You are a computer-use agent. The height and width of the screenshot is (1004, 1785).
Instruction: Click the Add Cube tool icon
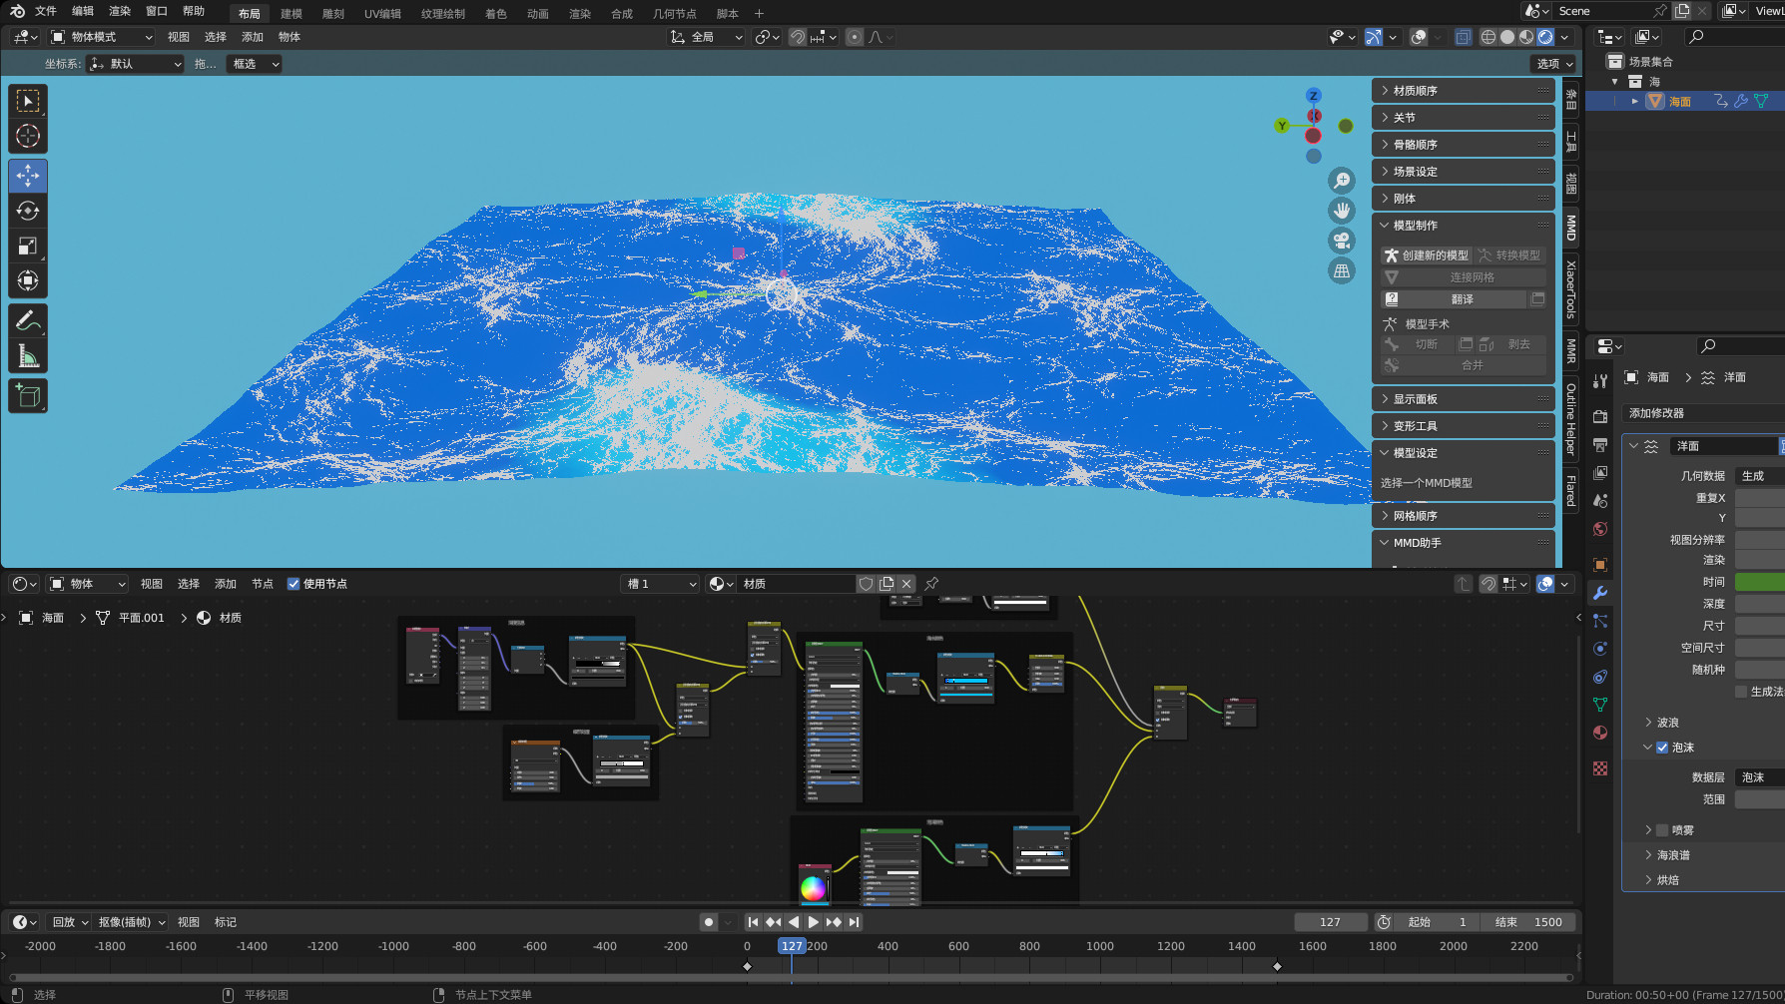click(28, 396)
